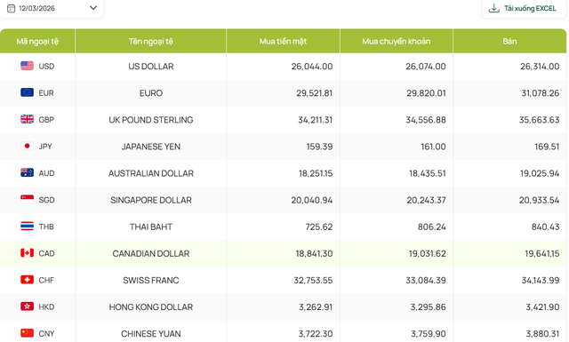Click the AUSTRALIAN DOLLAR name

point(151,173)
